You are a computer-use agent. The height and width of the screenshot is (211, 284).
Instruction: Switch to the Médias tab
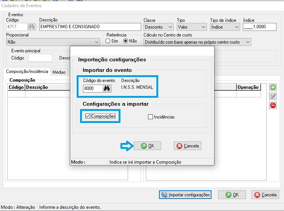coord(59,72)
